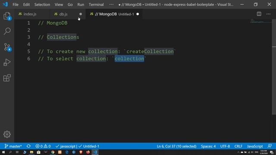
Task: Show hidden system tray icons
Action: [238, 152]
